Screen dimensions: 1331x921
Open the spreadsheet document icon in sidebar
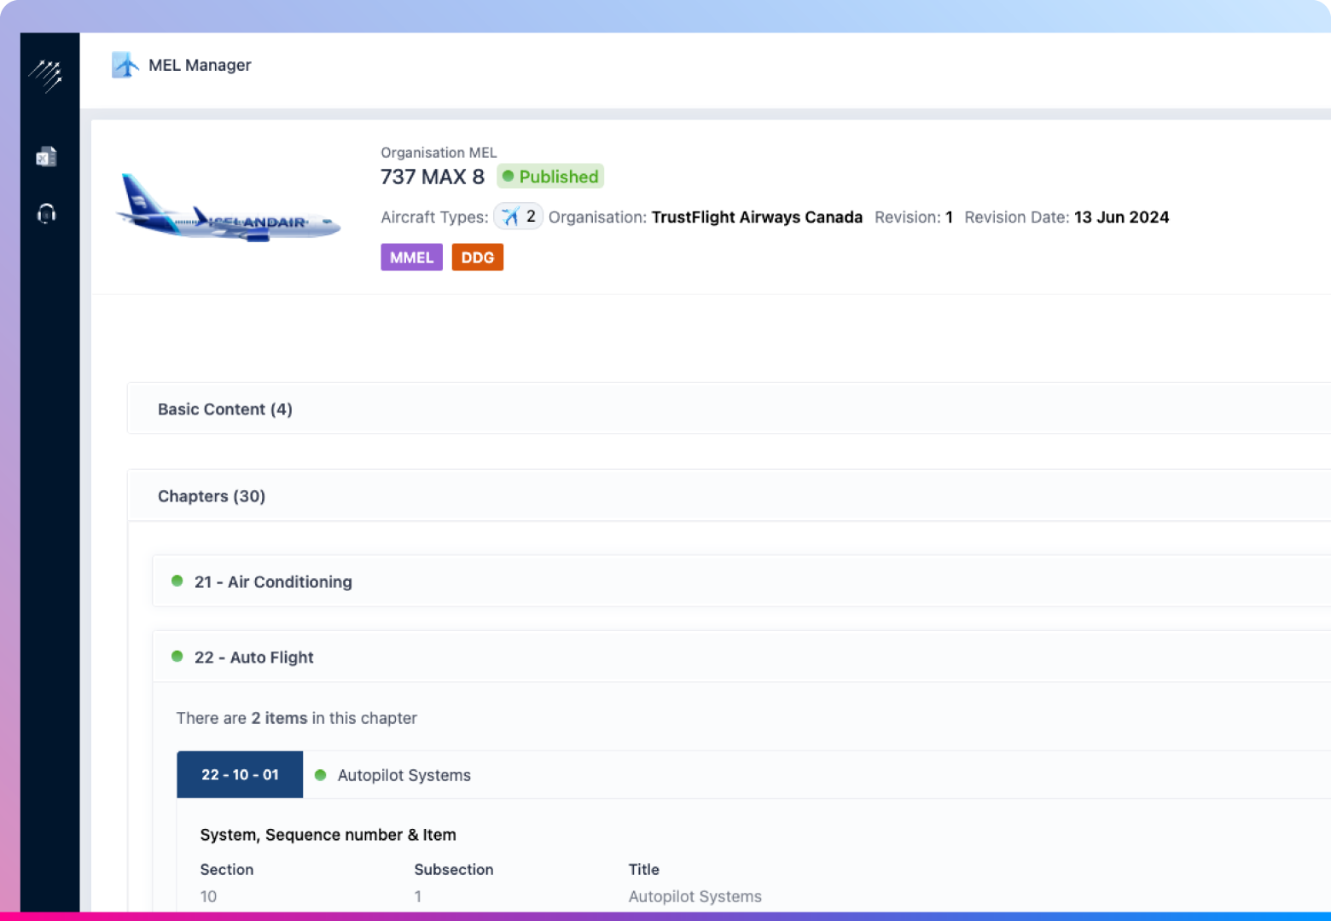[46, 157]
